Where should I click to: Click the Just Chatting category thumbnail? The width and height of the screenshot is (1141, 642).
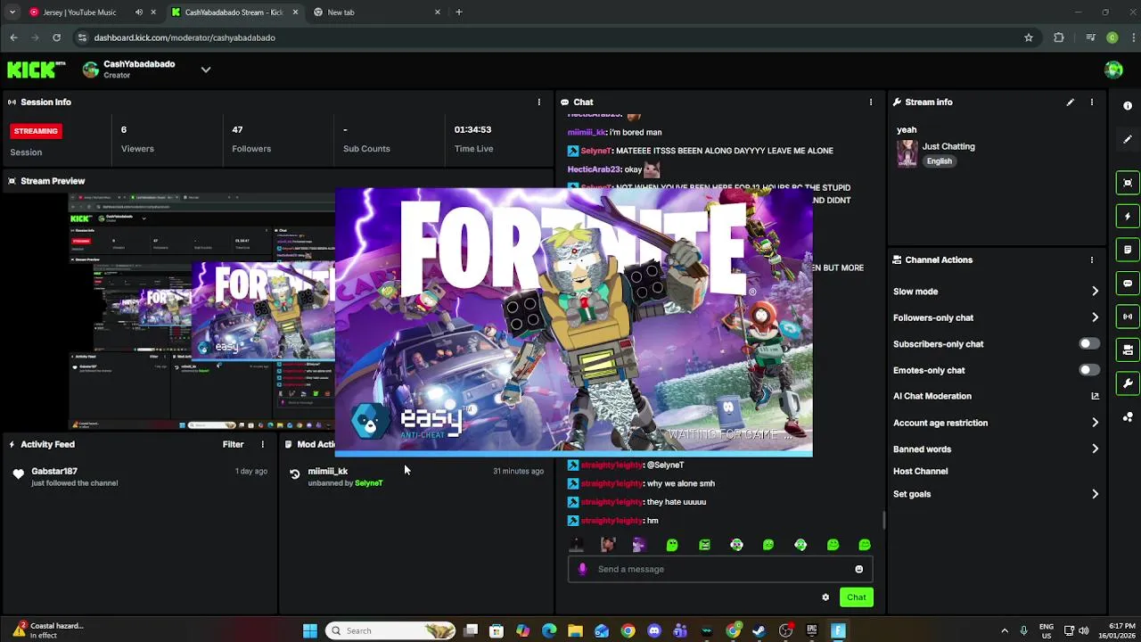tap(907, 153)
